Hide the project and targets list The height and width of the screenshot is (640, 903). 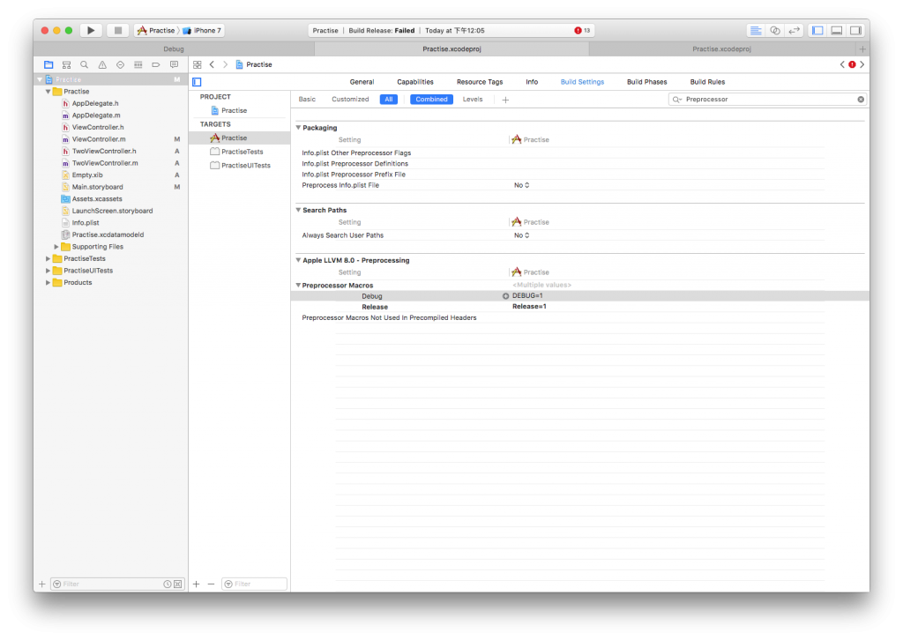tap(197, 82)
